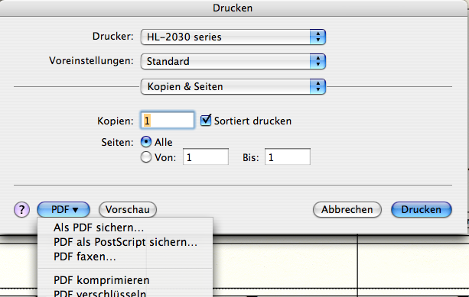Open the Standard presets dropdown

coord(233,62)
